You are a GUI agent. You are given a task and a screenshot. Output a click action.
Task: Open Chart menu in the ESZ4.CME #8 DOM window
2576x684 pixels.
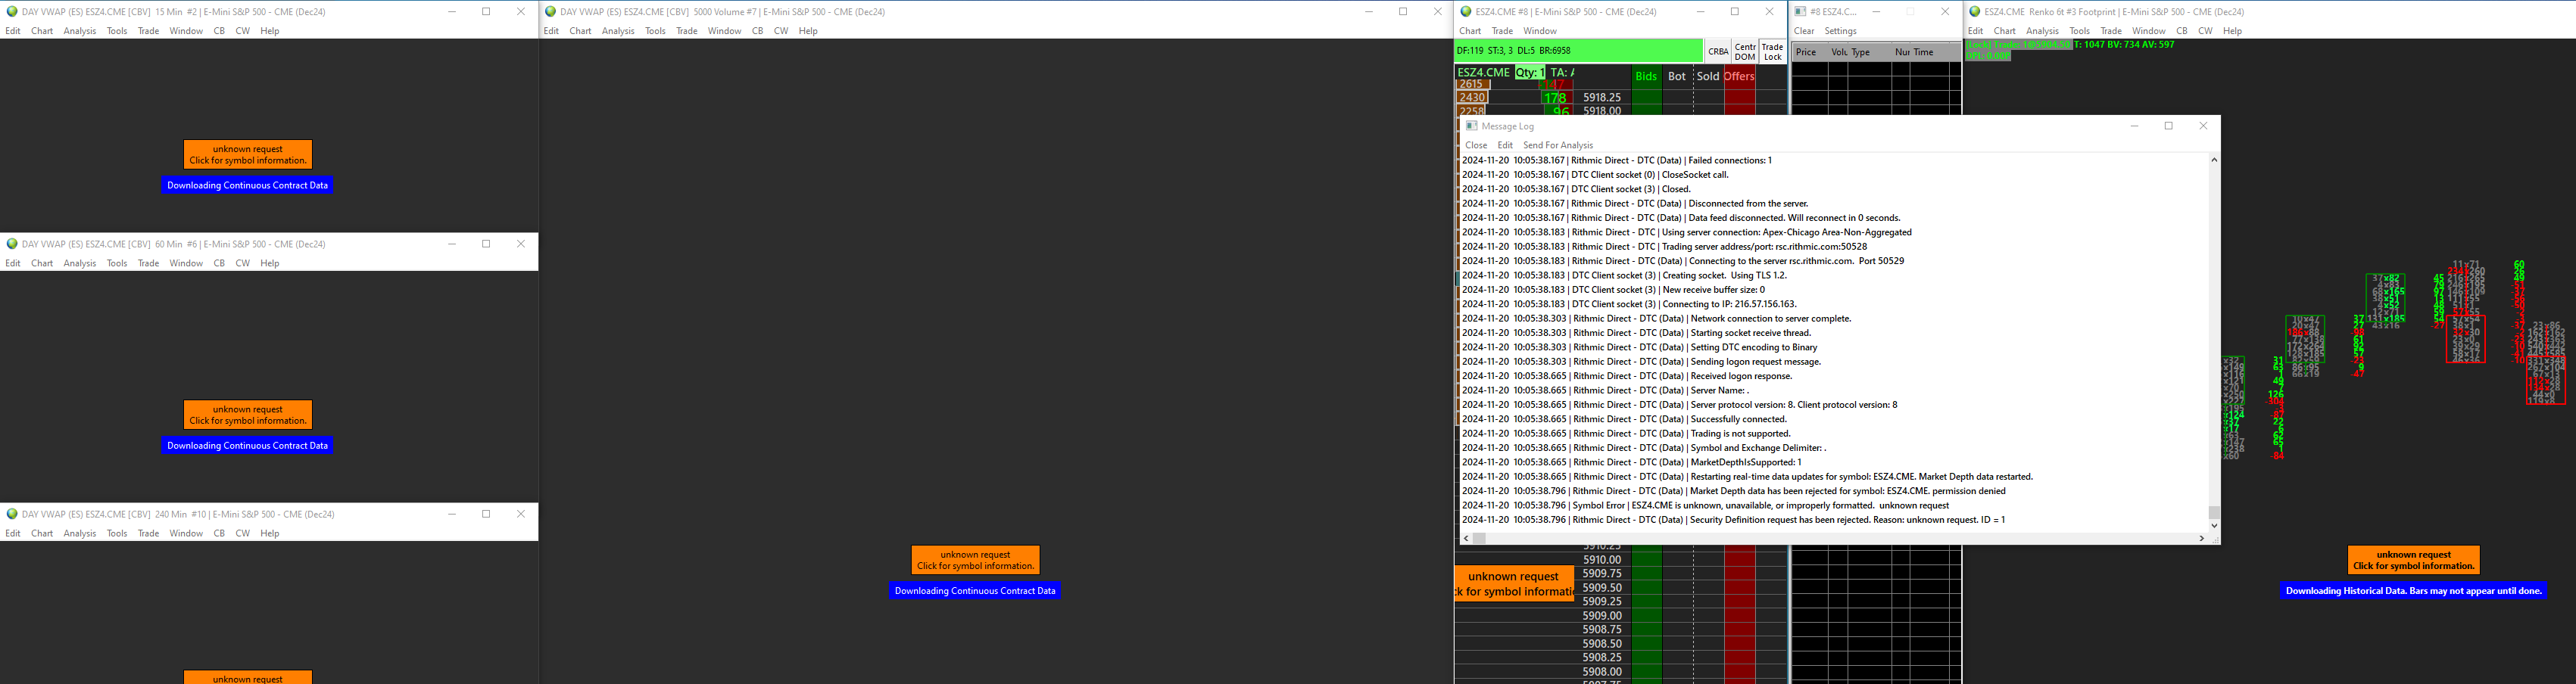(1470, 31)
